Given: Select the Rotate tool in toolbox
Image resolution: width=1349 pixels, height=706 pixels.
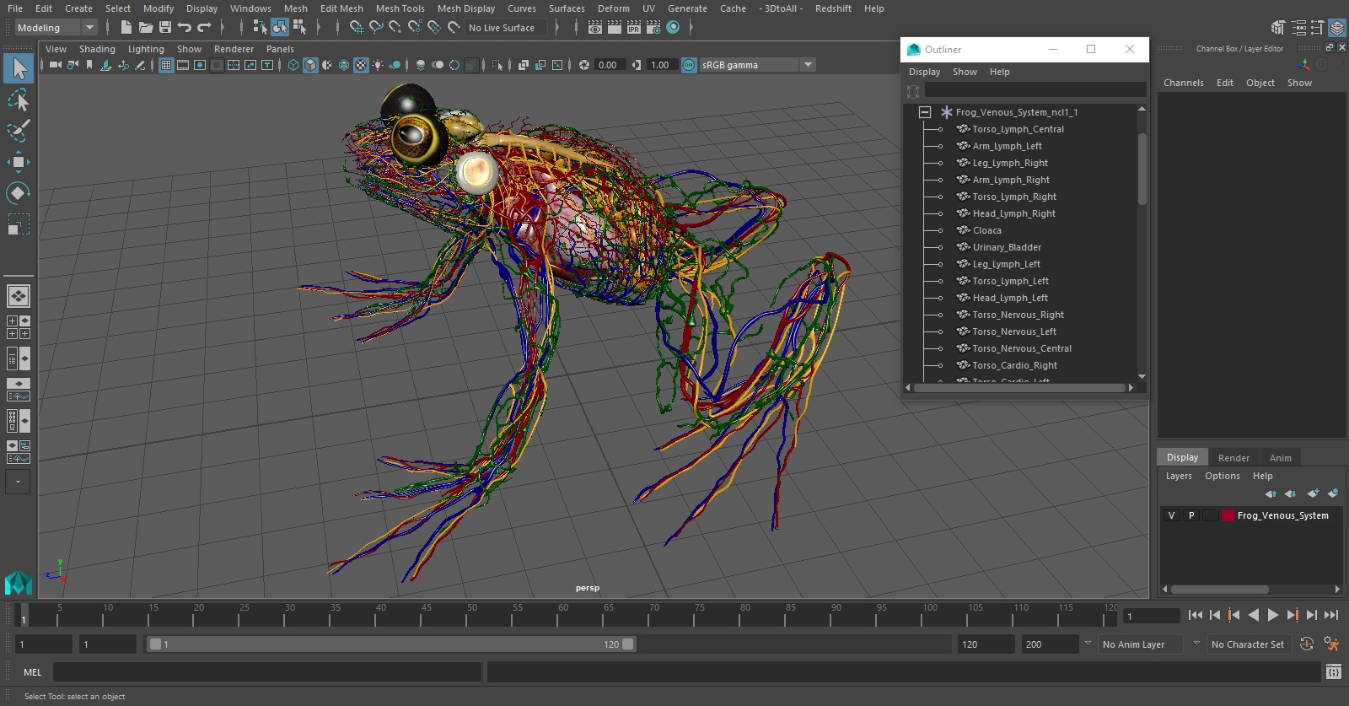Looking at the screenshot, I should pos(19,193).
